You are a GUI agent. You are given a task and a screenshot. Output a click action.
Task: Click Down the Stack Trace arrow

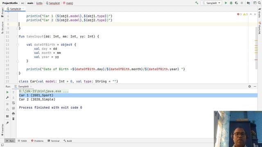[14, 98]
